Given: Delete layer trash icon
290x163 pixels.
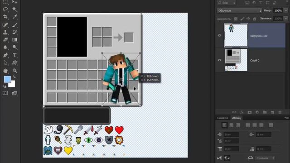Looking at the screenshot, I should pyautogui.click(x=280, y=112).
